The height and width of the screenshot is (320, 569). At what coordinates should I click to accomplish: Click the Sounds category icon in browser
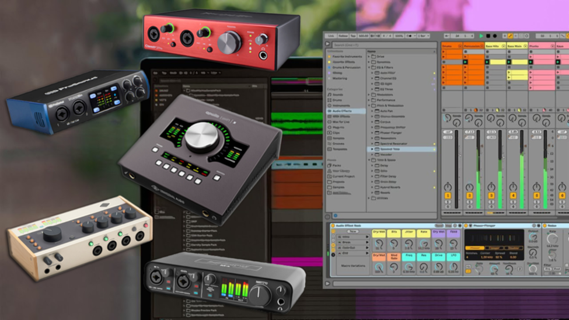click(x=327, y=94)
